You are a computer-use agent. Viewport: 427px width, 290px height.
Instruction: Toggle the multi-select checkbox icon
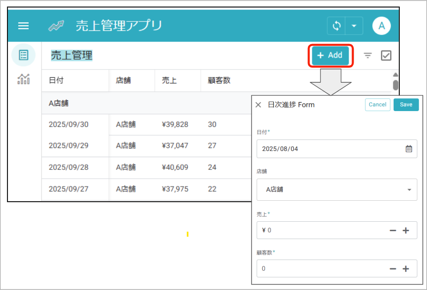pos(386,56)
